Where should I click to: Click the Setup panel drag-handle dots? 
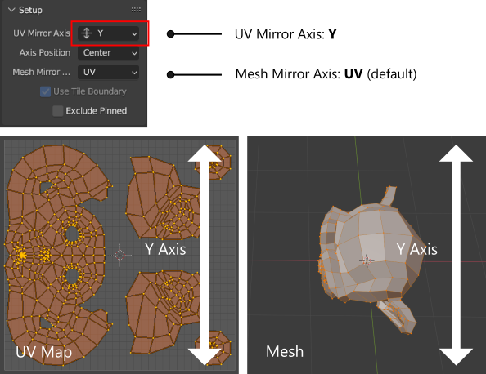[x=136, y=10]
